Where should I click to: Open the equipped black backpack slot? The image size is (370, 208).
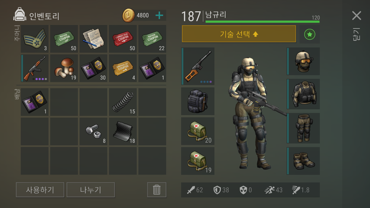point(198,101)
